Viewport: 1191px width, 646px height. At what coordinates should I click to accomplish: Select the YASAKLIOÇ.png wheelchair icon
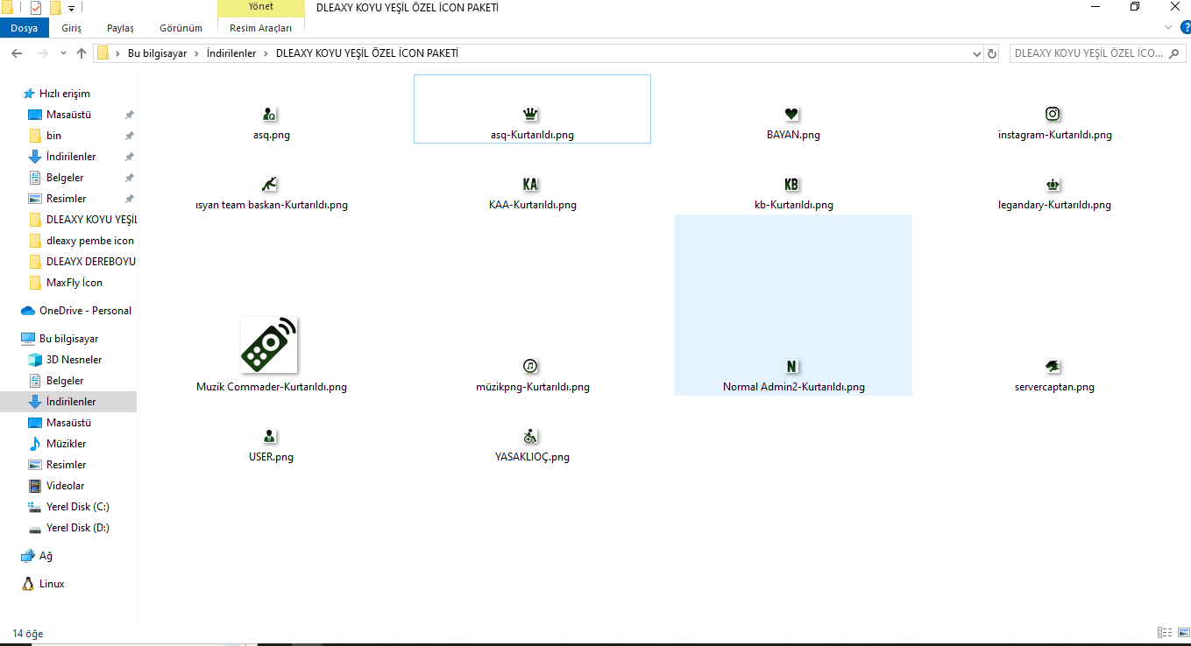pyautogui.click(x=530, y=436)
